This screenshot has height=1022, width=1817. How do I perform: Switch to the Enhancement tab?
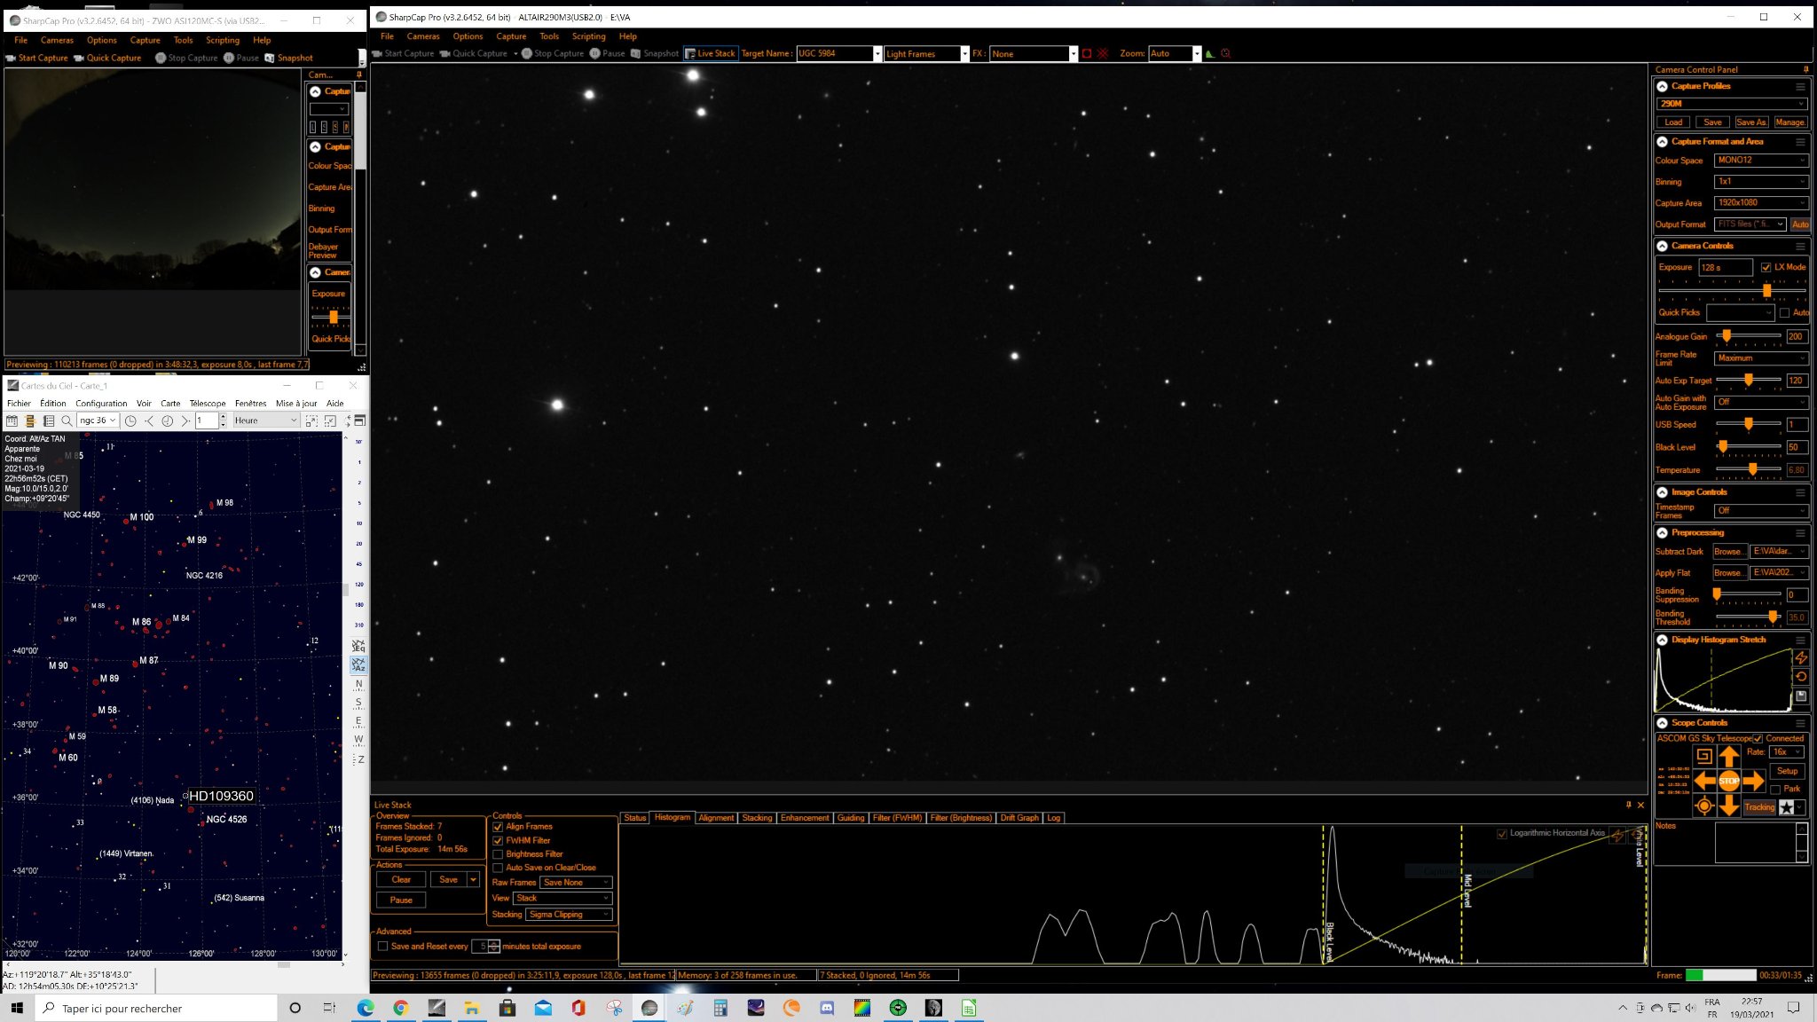click(805, 818)
